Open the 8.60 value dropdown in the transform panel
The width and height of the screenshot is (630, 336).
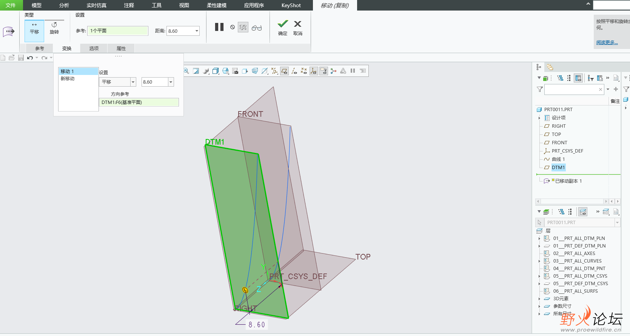[x=171, y=82]
